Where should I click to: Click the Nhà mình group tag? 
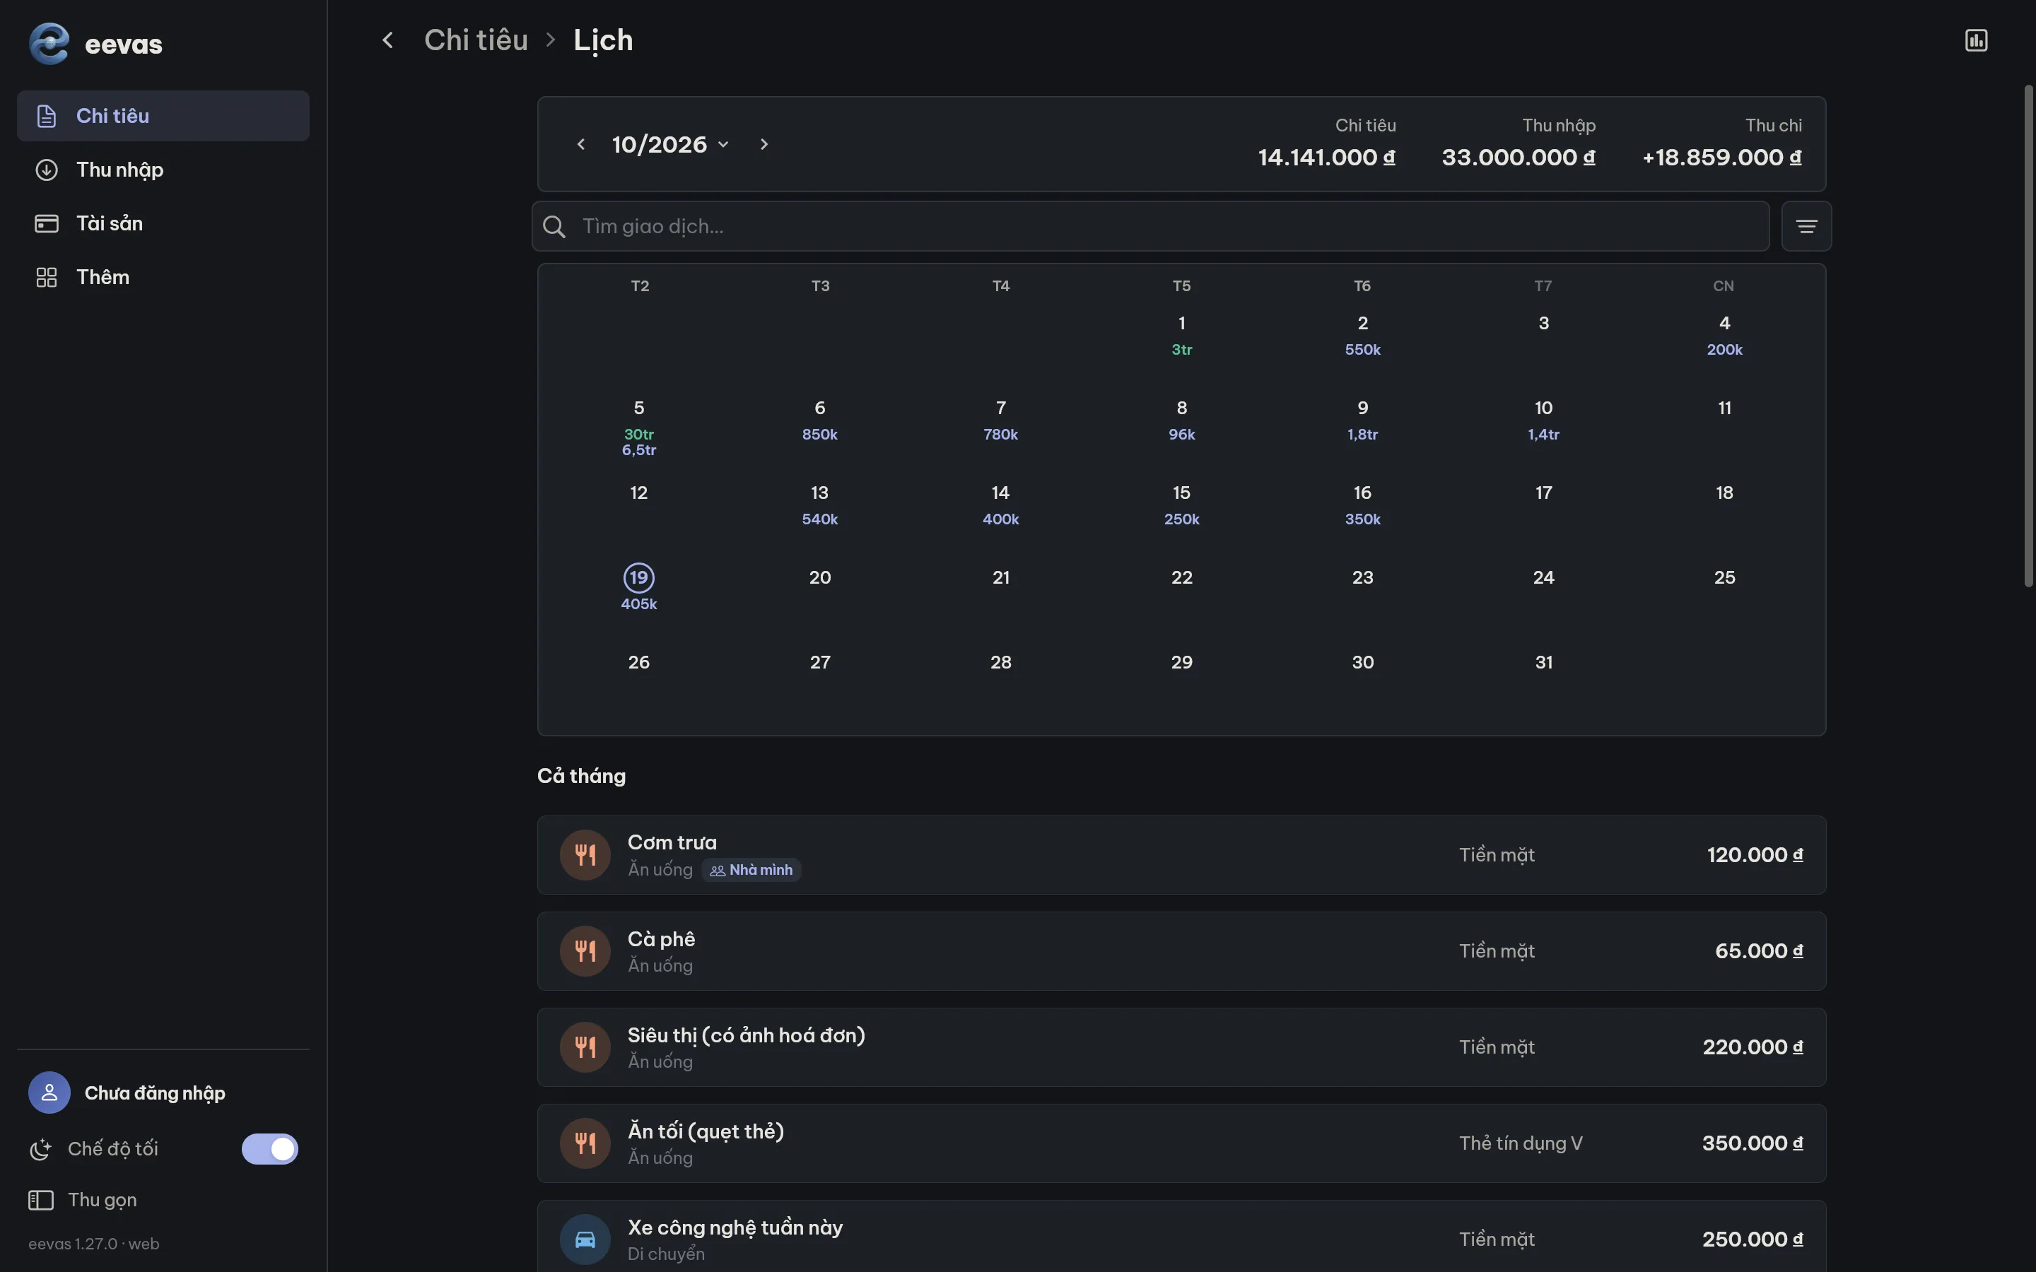tap(751, 870)
